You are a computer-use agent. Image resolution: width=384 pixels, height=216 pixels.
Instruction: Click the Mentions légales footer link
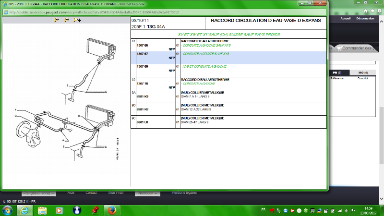(x=184, y=193)
